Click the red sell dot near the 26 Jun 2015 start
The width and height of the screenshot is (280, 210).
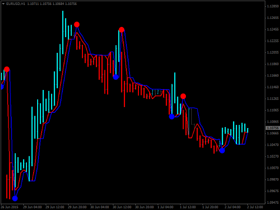(x=7, y=69)
